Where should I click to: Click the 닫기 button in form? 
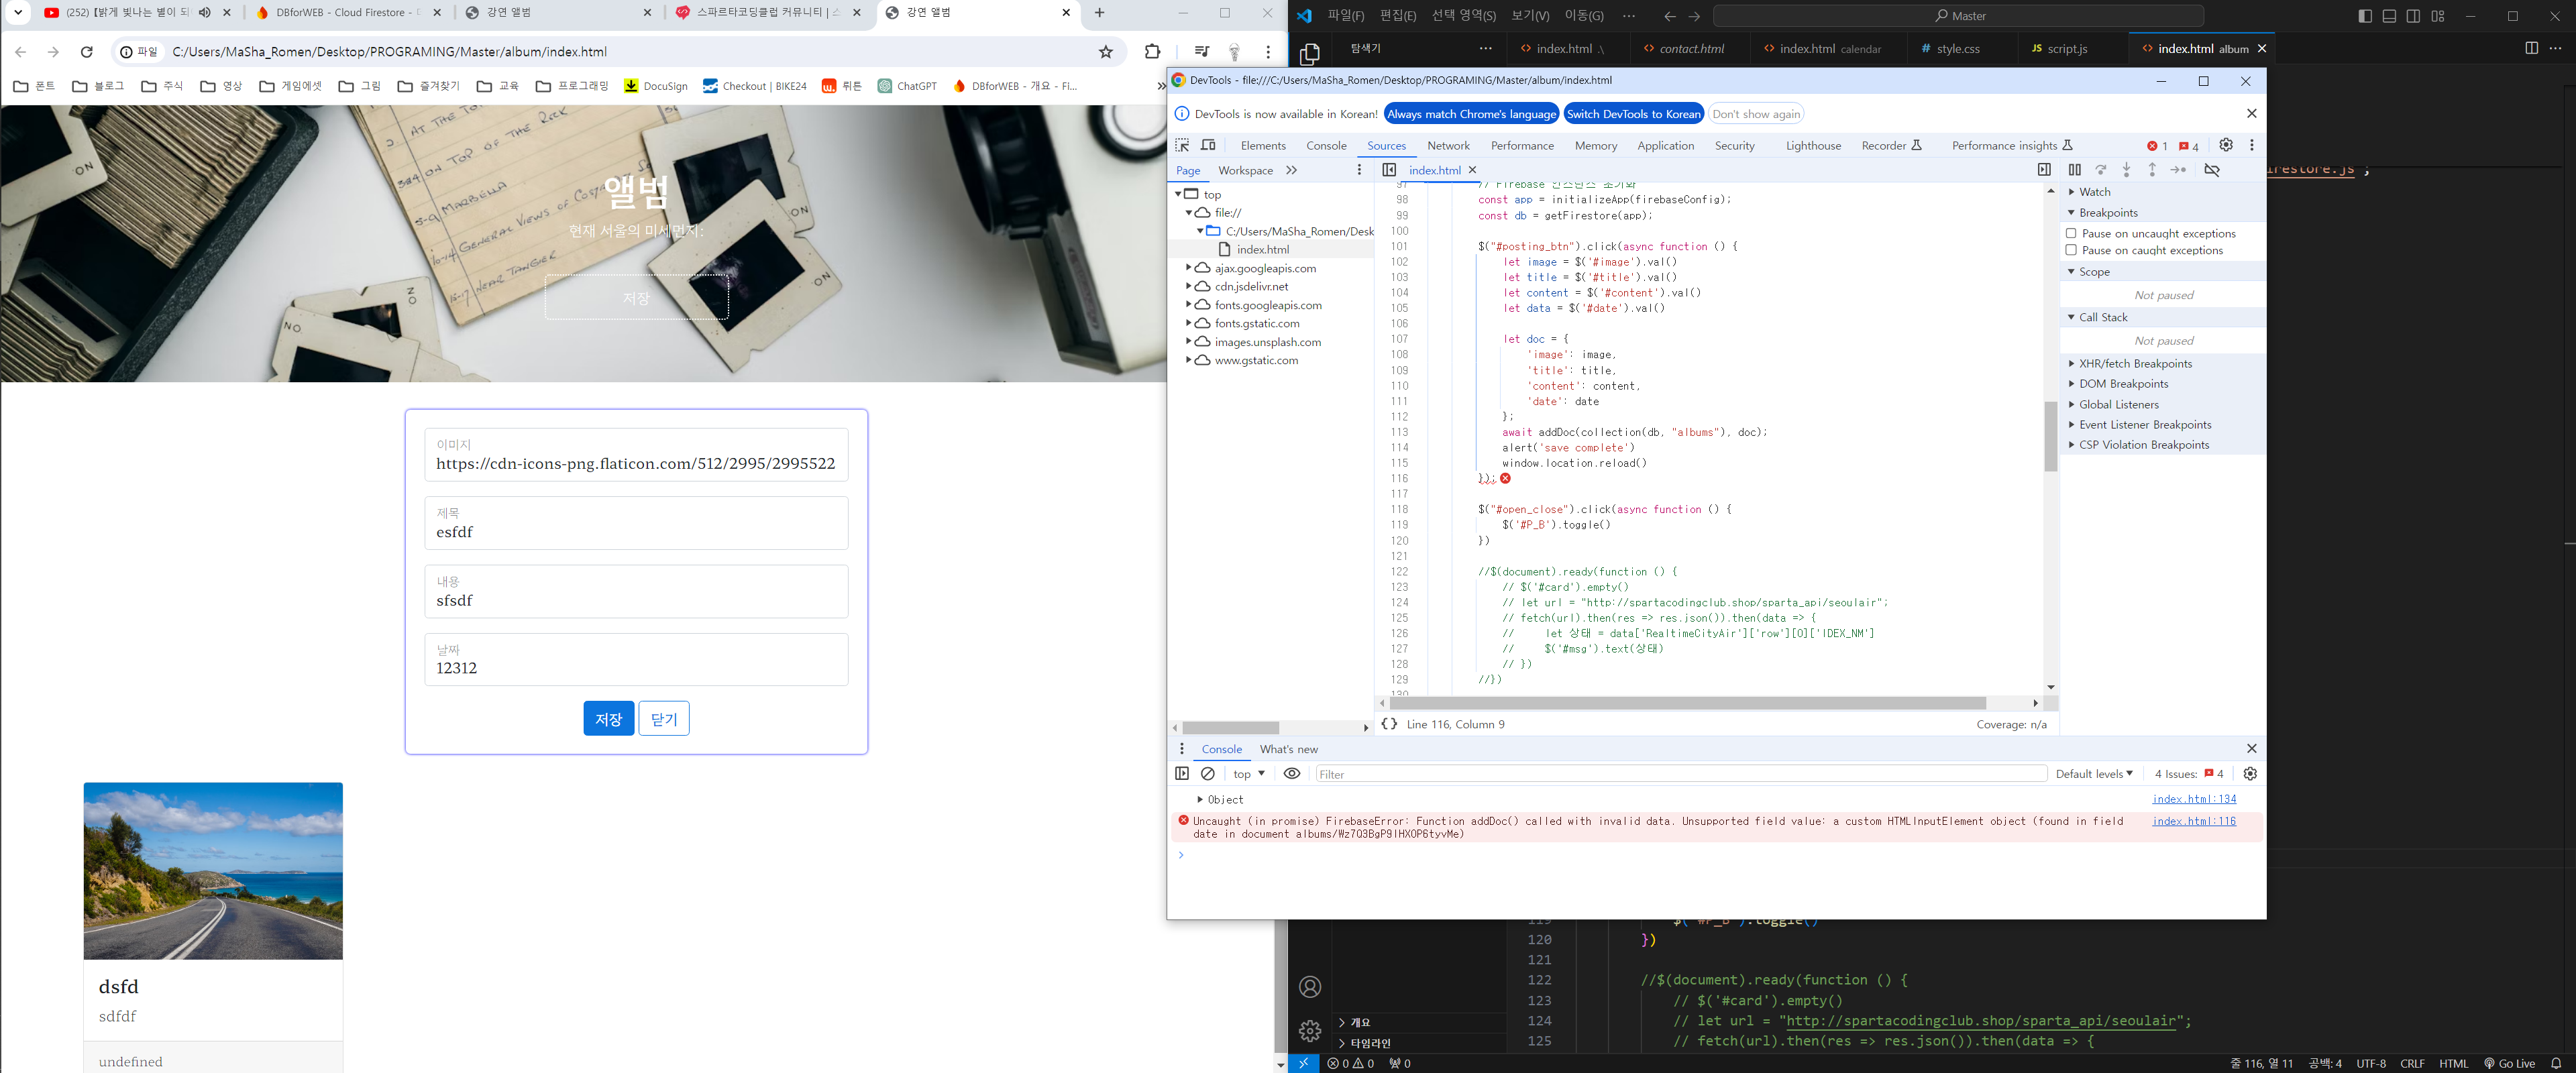coord(664,718)
